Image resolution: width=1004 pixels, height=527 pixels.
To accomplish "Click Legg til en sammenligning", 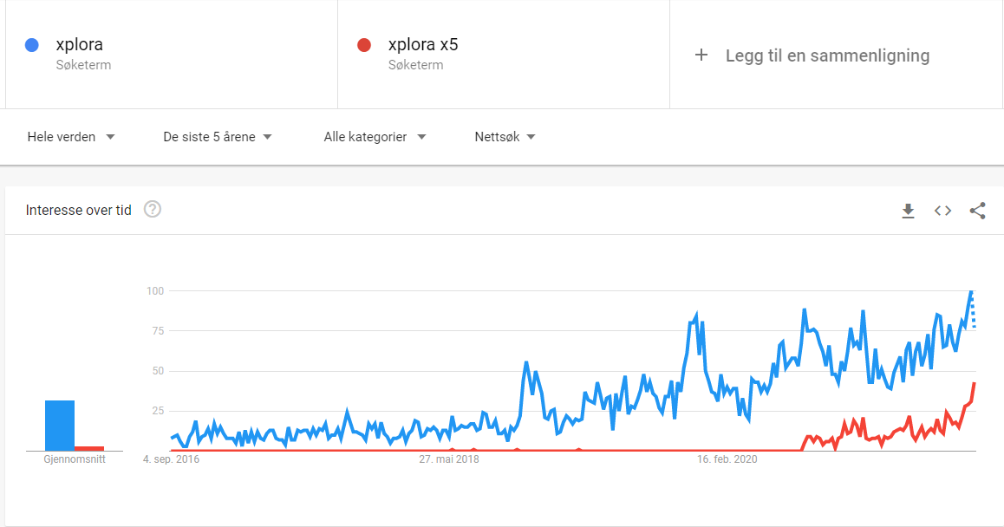I will [827, 55].
